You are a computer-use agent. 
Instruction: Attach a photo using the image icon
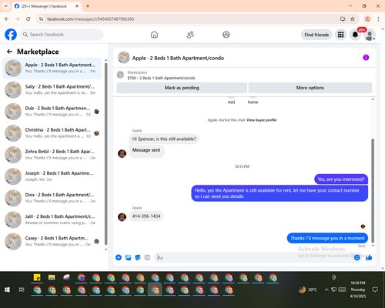pos(128,257)
